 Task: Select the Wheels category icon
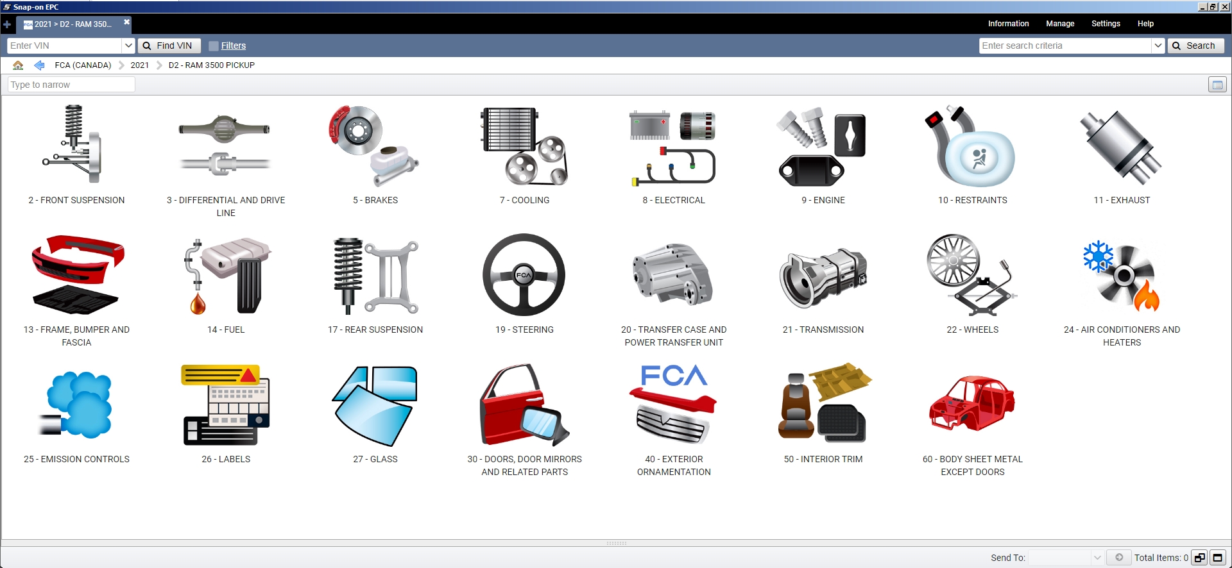click(x=972, y=275)
